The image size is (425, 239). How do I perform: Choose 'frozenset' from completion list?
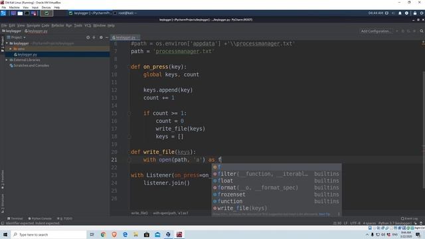tap(276, 195)
